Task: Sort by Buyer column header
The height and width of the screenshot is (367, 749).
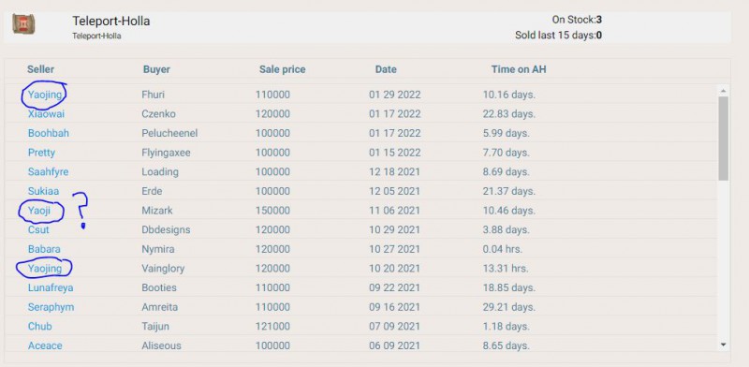Action: [156, 69]
